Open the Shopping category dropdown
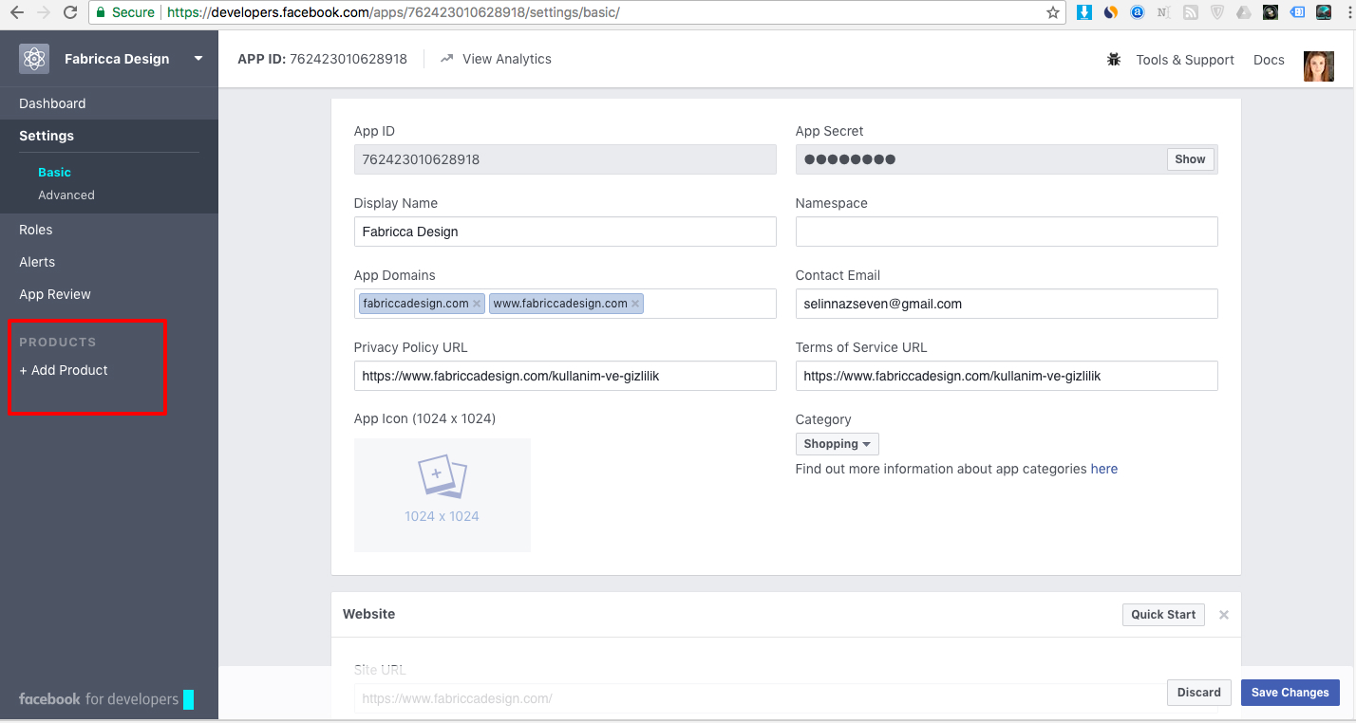This screenshot has height=723, width=1356. coord(837,444)
